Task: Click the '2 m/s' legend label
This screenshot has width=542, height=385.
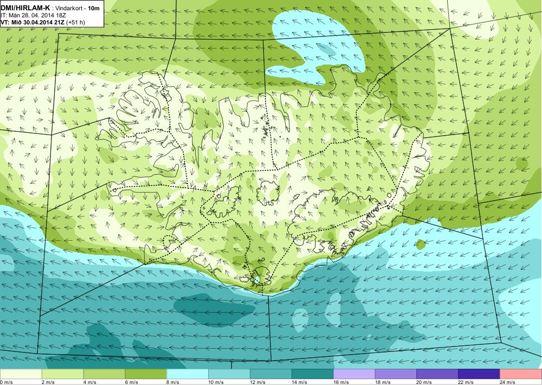Action: 48,382
